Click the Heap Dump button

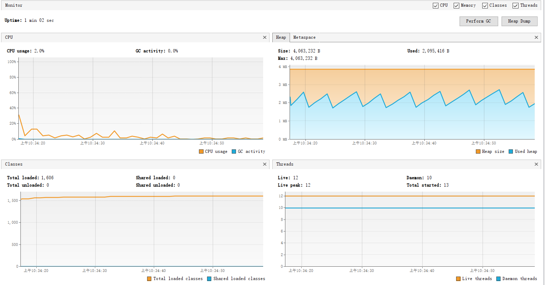click(x=519, y=21)
